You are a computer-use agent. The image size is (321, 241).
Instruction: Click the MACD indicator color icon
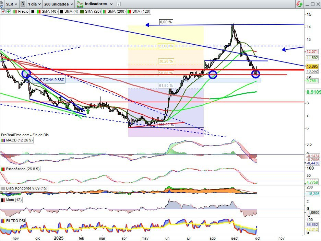[x=3, y=140]
